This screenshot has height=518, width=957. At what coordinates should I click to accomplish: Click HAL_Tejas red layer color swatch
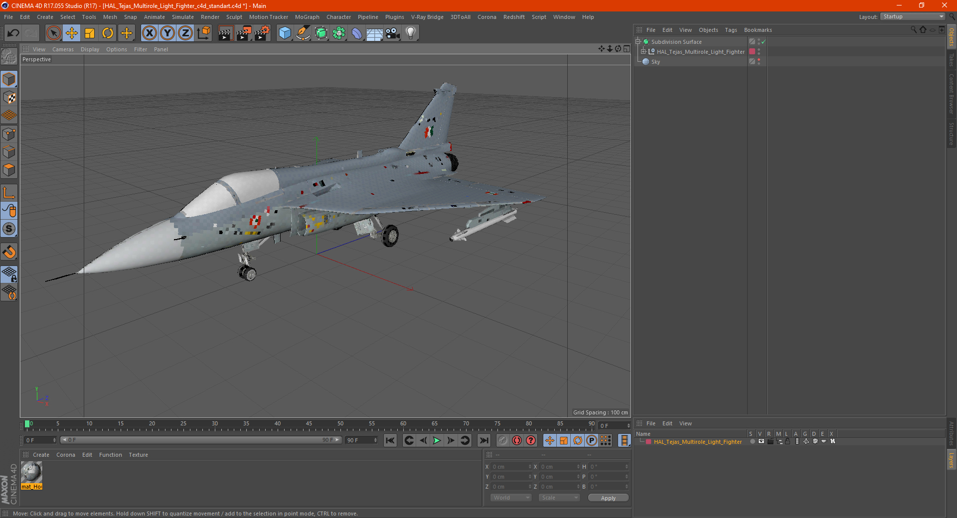tap(752, 51)
